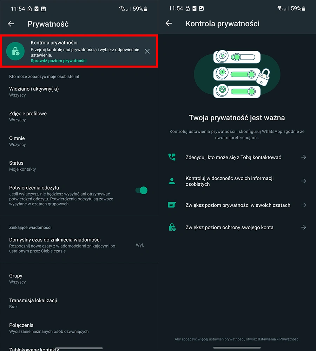Image resolution: width=316 pixels, height=351 pixels.
Task: Tap the privacy toggles illustration
Action: pos(237,74)
